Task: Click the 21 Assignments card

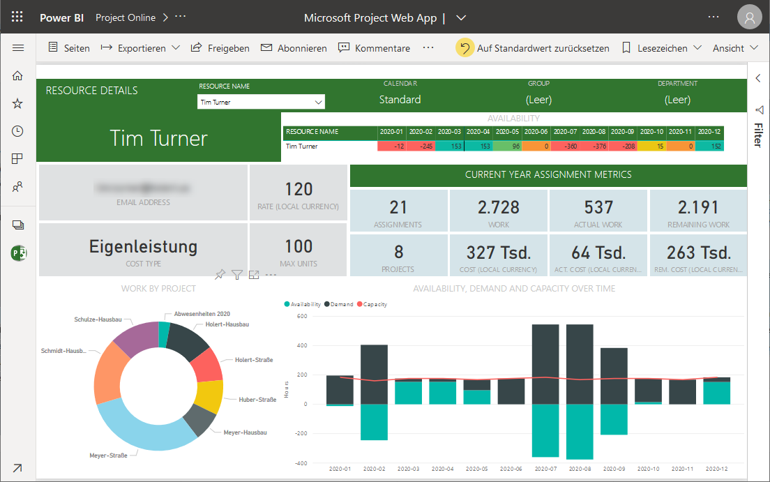Action: 398,211
